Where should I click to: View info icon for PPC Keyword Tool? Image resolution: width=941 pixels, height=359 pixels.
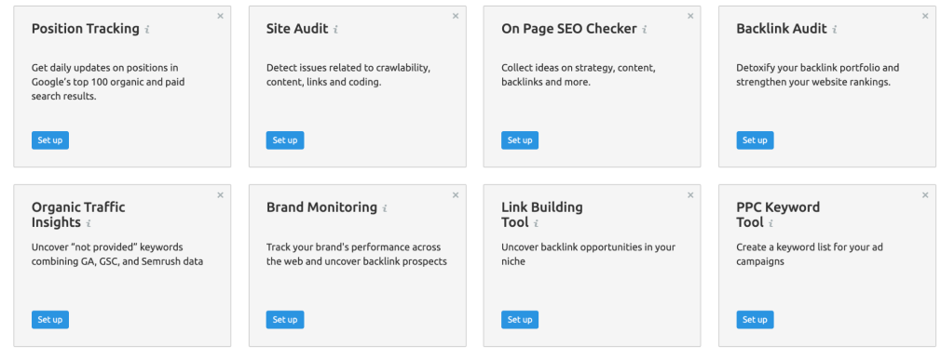pos(771,223)
